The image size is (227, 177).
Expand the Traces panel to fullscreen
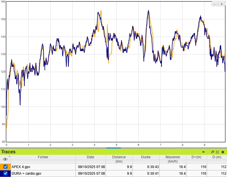pyautogui.click(x=217, y=152)
